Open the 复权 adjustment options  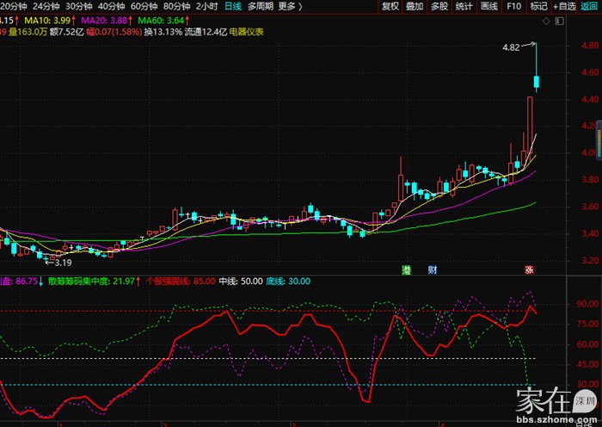pos(390,6)
